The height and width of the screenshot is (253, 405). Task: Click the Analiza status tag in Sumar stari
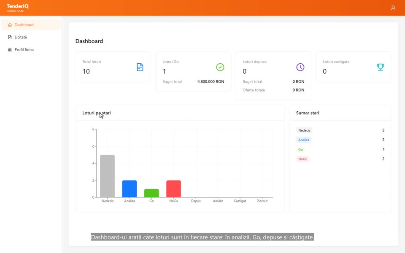tap(304, 140)
